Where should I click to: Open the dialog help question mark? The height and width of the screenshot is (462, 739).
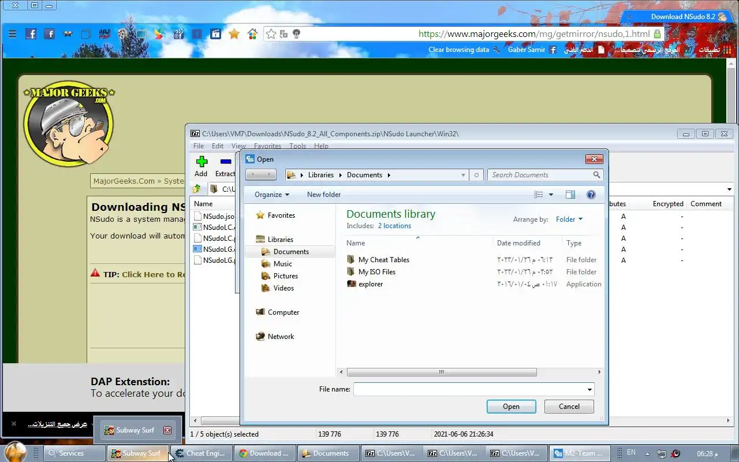coord(591,195)
